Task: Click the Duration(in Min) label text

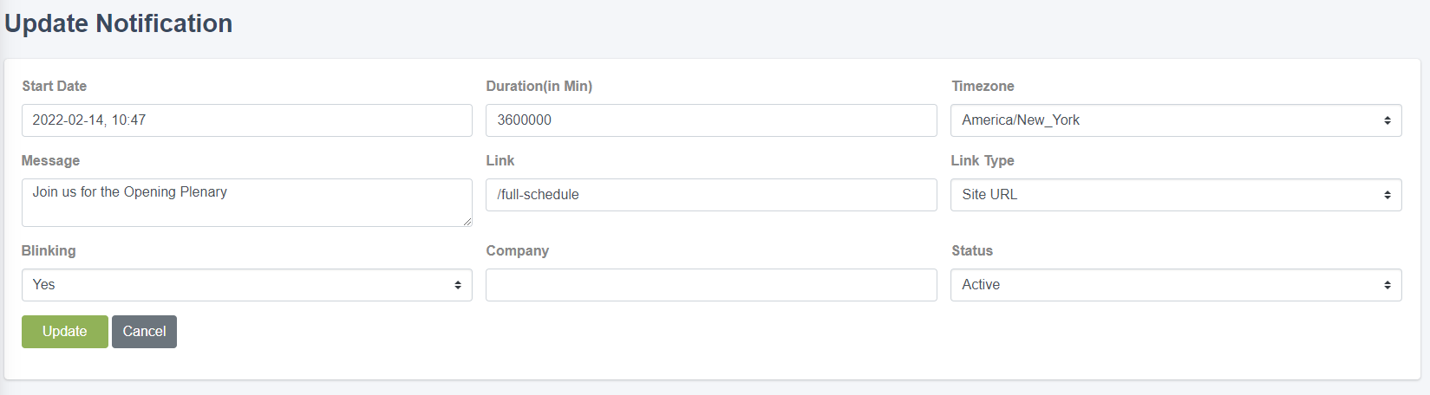Action: point(539,86)
